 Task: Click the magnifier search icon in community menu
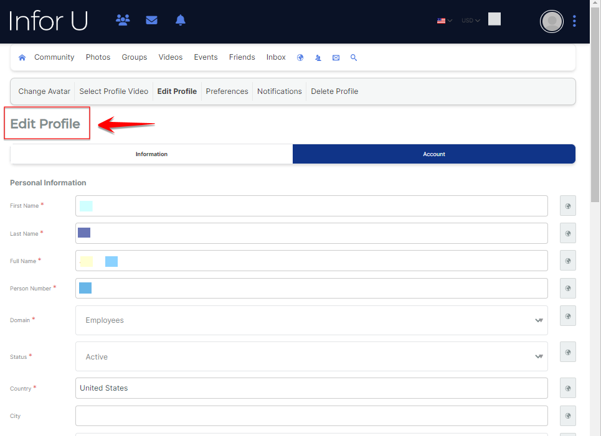point(354,57)
